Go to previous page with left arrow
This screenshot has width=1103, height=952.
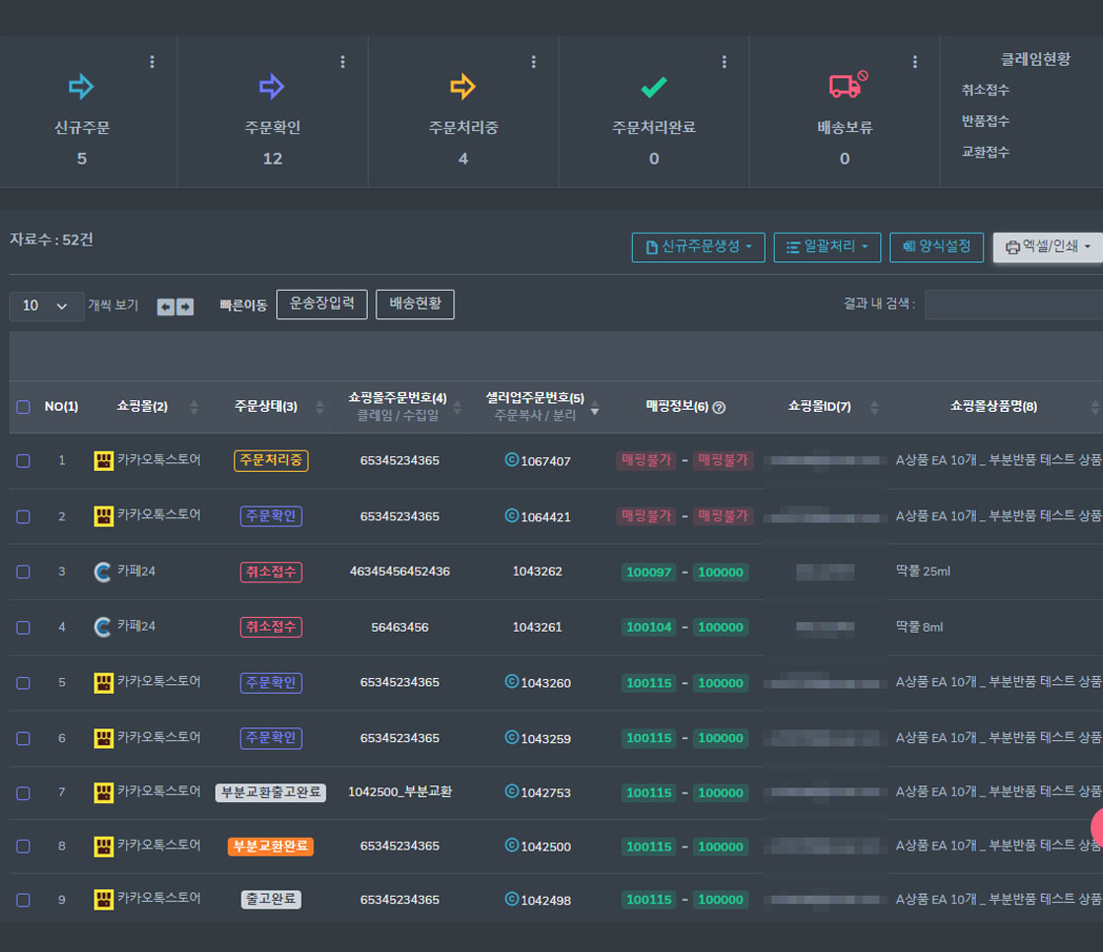point(166,306)
